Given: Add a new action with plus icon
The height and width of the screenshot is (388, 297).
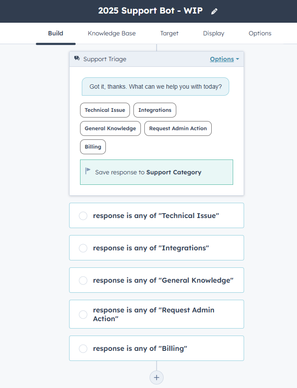Looking at the screenshot, I should point(157,378).
